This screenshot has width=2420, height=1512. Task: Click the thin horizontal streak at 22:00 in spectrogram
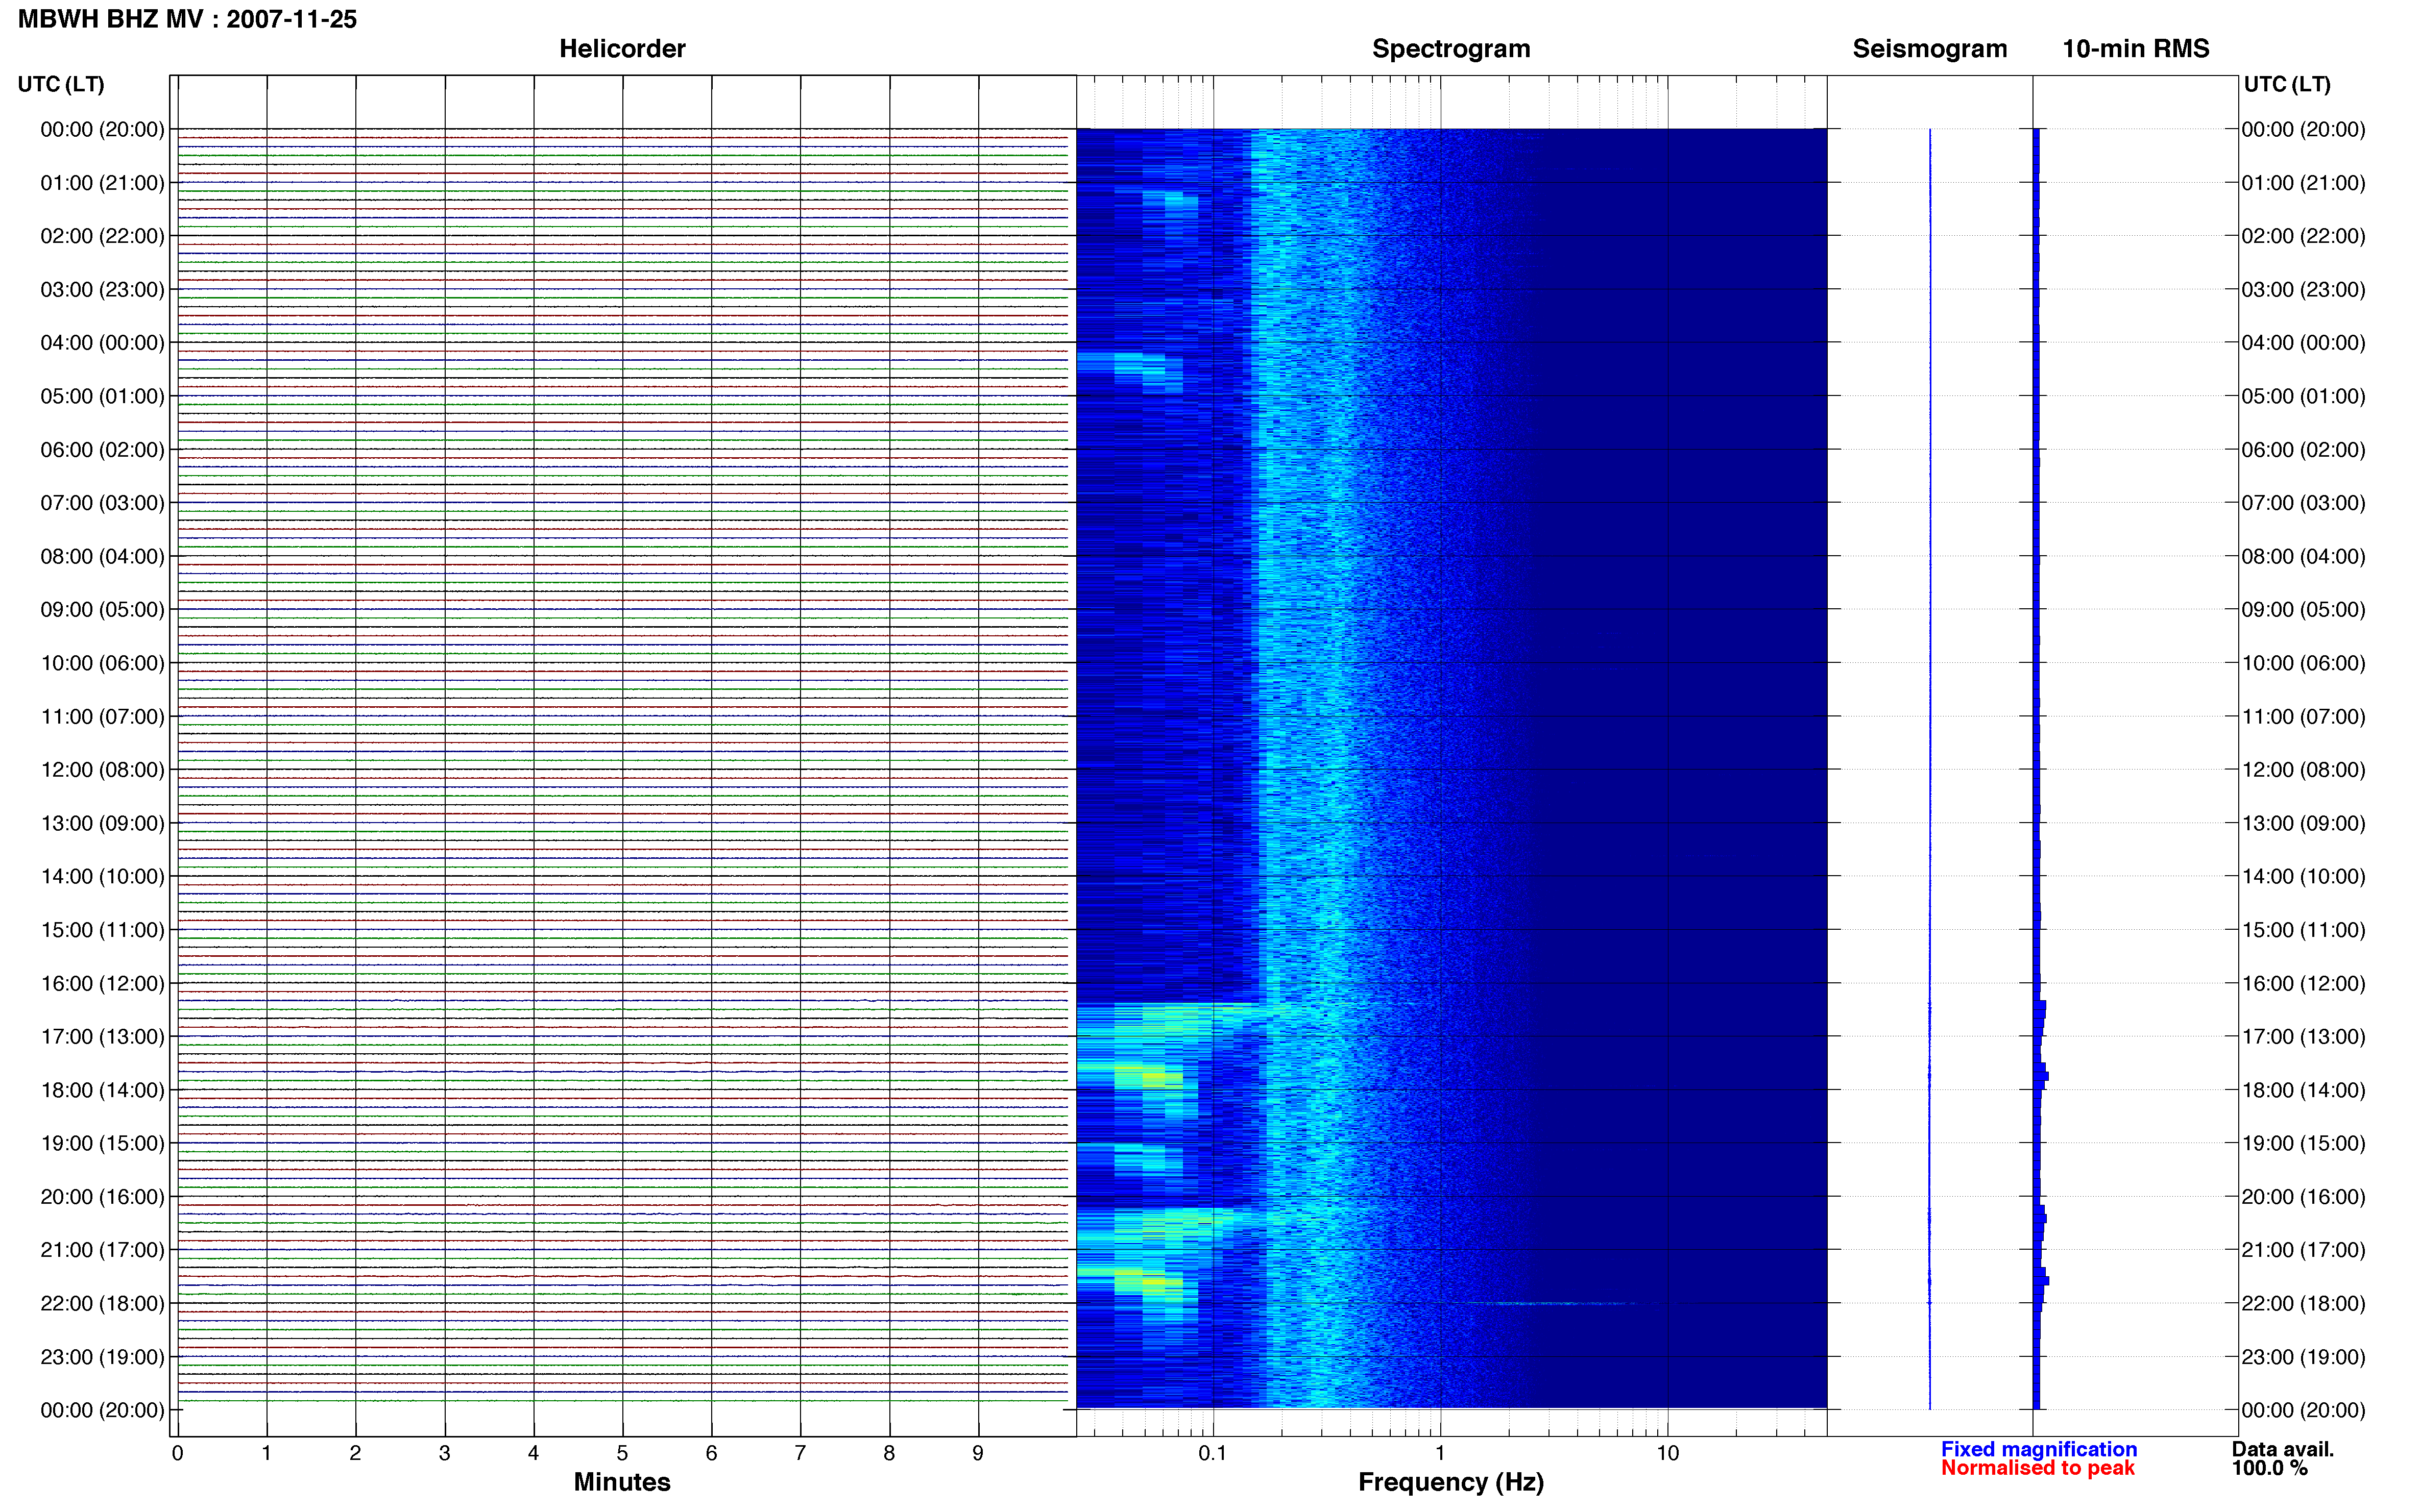(x=1545, y=1303)
